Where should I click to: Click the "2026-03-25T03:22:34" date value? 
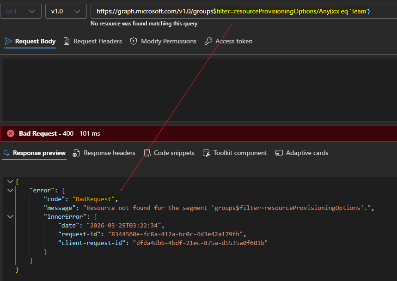click(124, 226)
